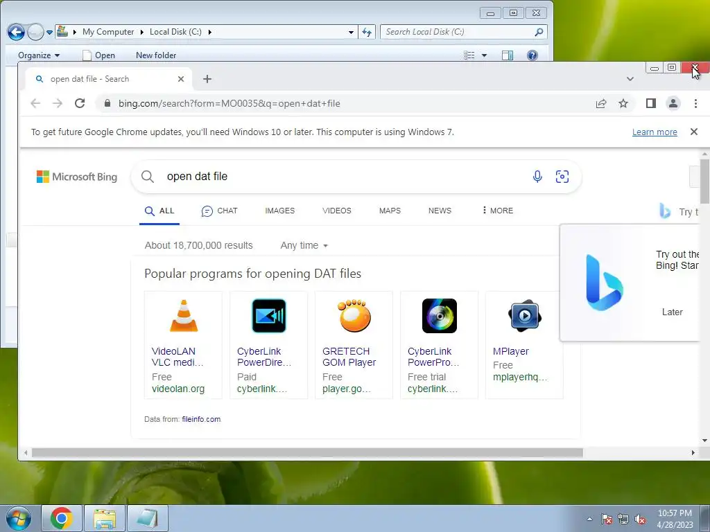Click the CyberLink PowerProducer disc icon
Image resolution: width=710 pixels, height=532 pixels.
pyautogui.click(x=439, y=316)
